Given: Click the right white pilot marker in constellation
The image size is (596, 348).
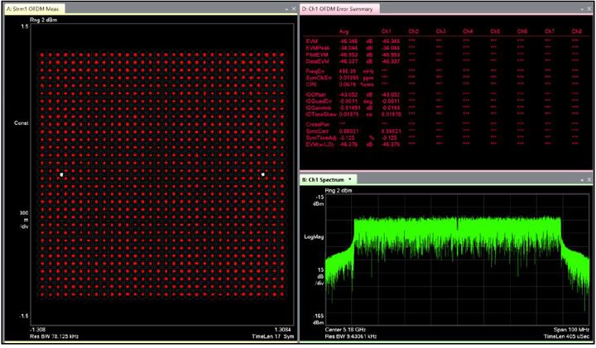Looking at the screenshot, I should tap(263, 174).
